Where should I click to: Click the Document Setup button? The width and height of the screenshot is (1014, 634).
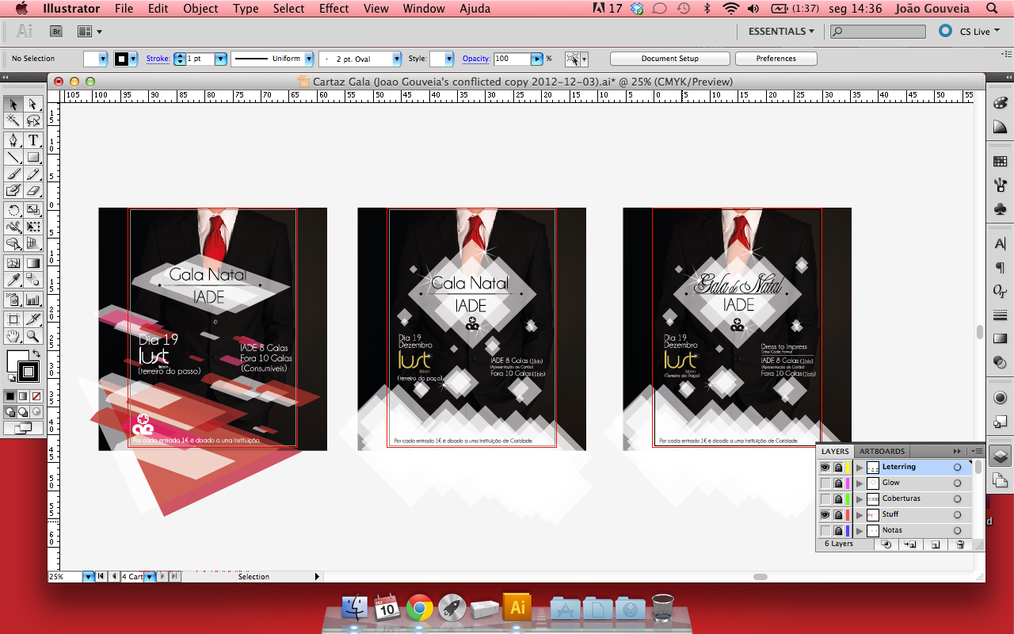(x=669, y=59)
